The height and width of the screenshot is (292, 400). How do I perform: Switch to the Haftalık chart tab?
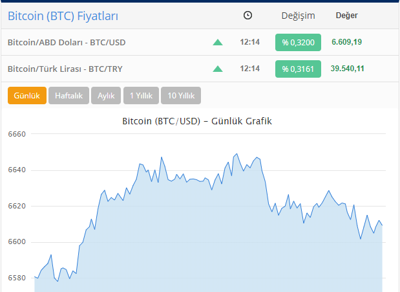(x=68, y=95)
